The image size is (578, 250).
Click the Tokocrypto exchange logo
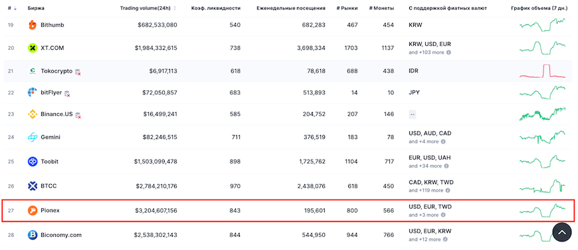click(33, 70)
